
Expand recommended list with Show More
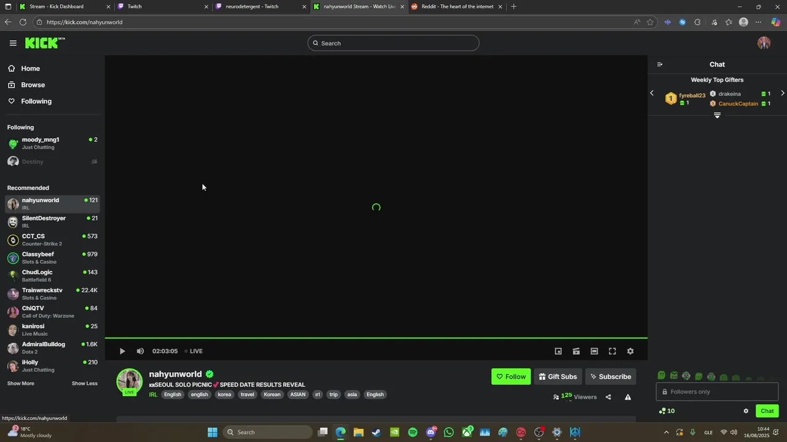[x=21, y=384]
